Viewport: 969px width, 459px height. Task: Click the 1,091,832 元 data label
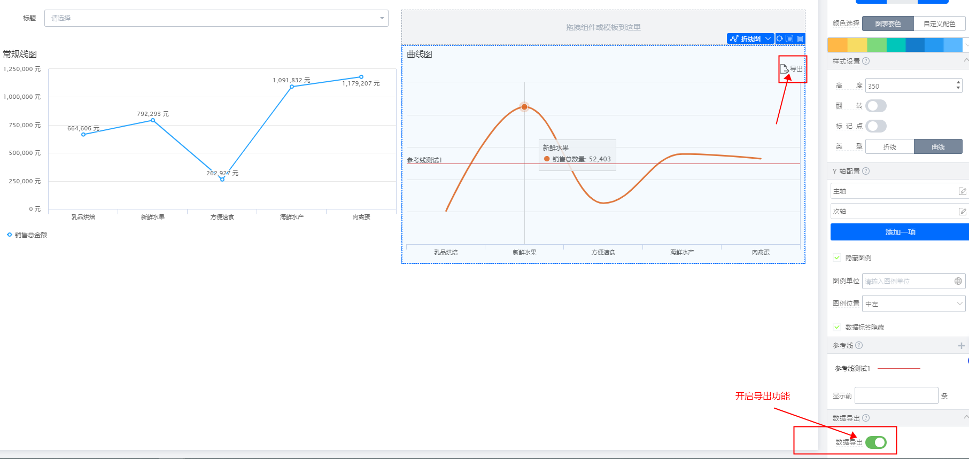point(291,80)
